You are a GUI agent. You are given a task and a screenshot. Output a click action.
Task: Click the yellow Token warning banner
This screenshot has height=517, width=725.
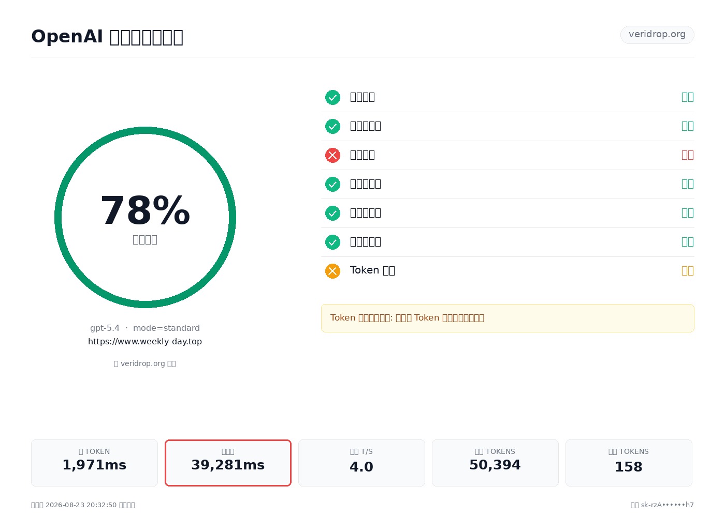[x=508, y=318]
